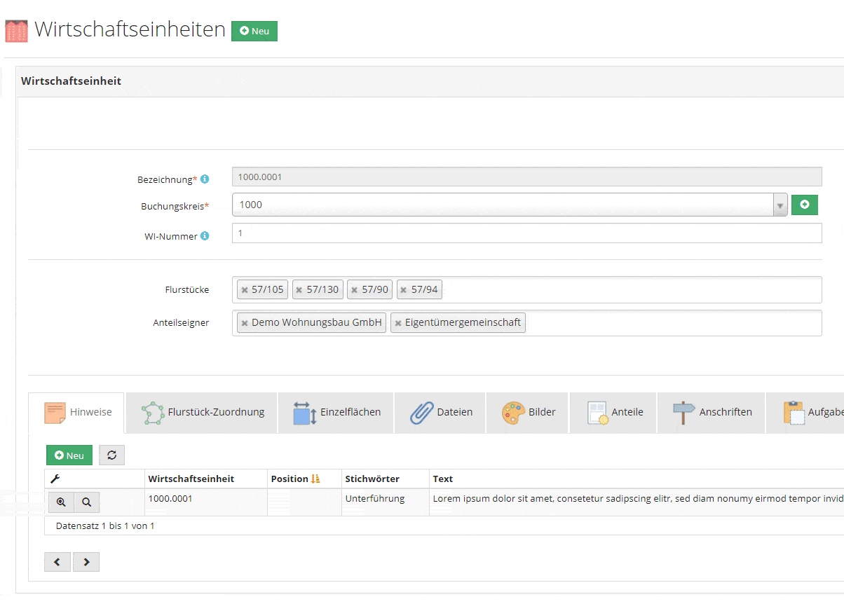Open the Einzelflächen tab

[336, 413]
